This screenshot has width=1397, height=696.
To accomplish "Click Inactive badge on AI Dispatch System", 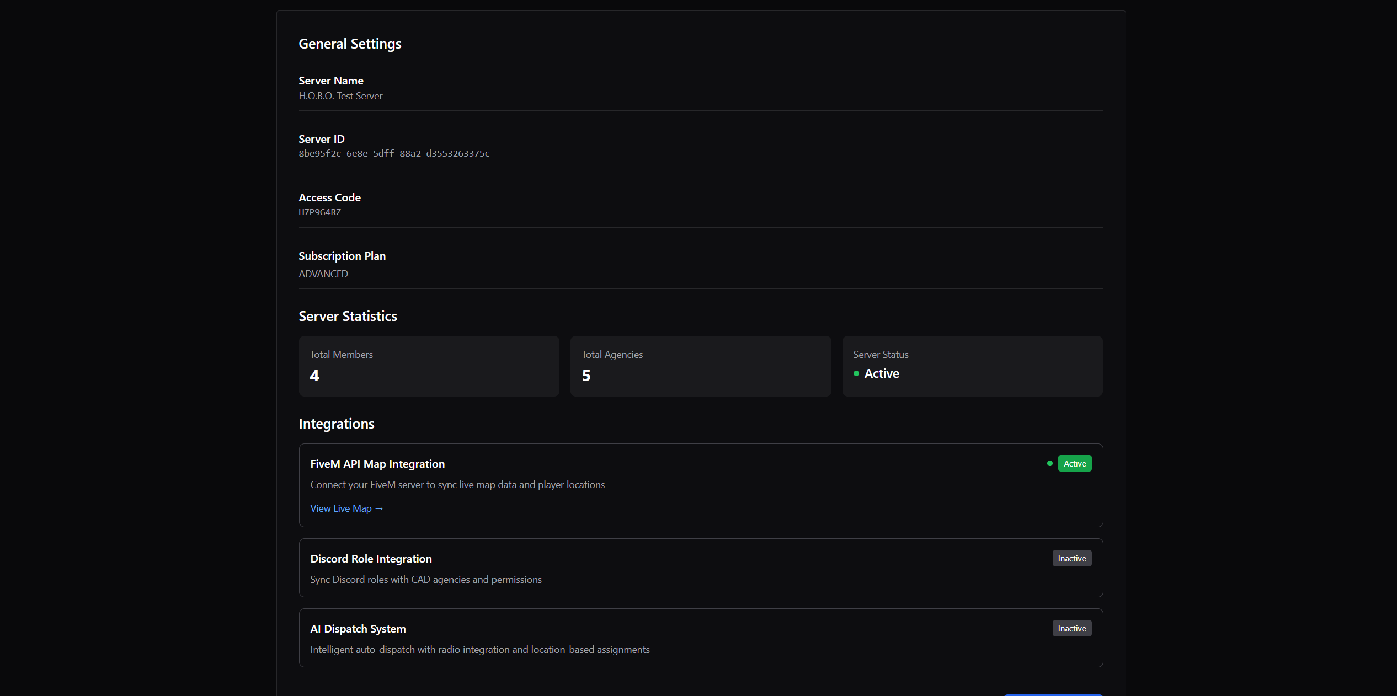I will (x=1071, y=629).
